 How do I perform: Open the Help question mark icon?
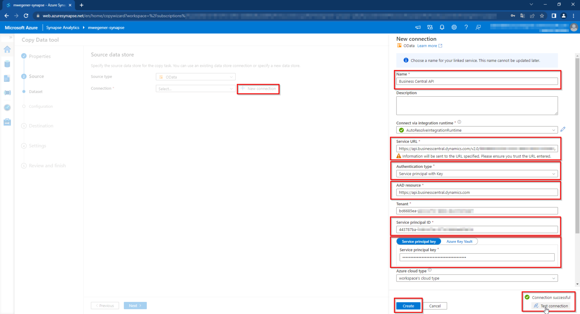[x=466, y=27]
